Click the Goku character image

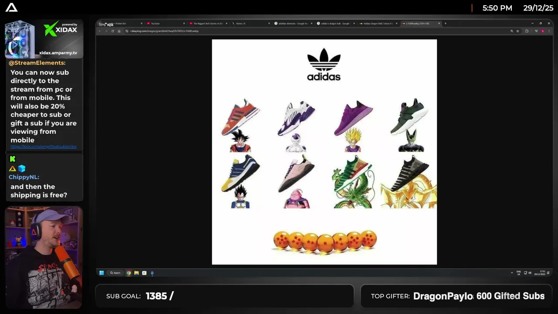pos(240,141)
